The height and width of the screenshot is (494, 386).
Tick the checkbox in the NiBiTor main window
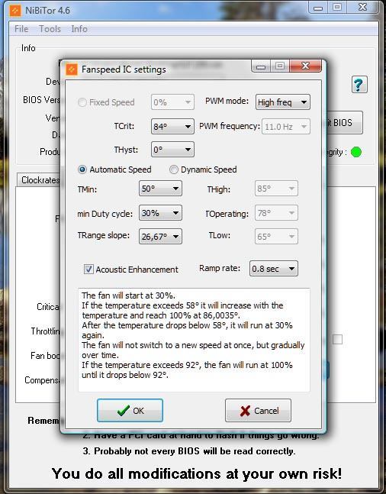tap(337, 339)
